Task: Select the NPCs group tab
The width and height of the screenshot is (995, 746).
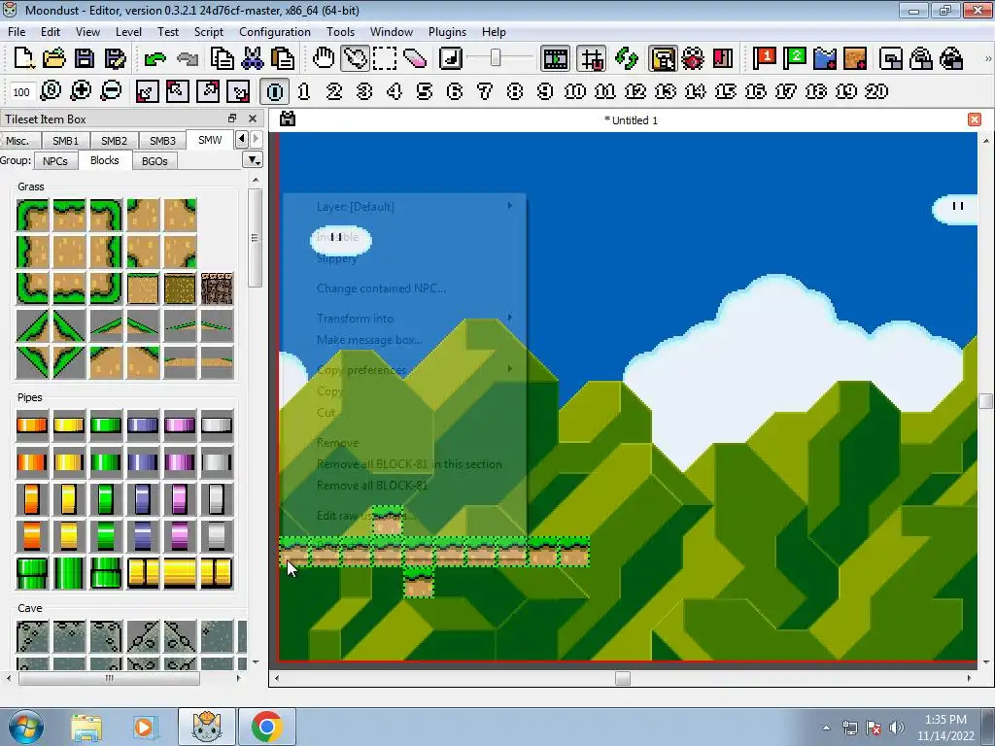Action: click(x=55, y=161)
